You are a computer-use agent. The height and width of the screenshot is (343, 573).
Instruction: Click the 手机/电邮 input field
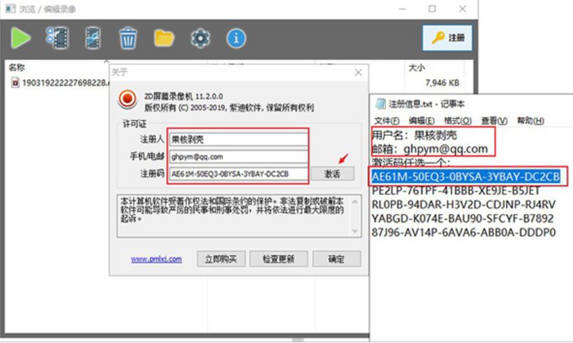[x=238, y=157]
